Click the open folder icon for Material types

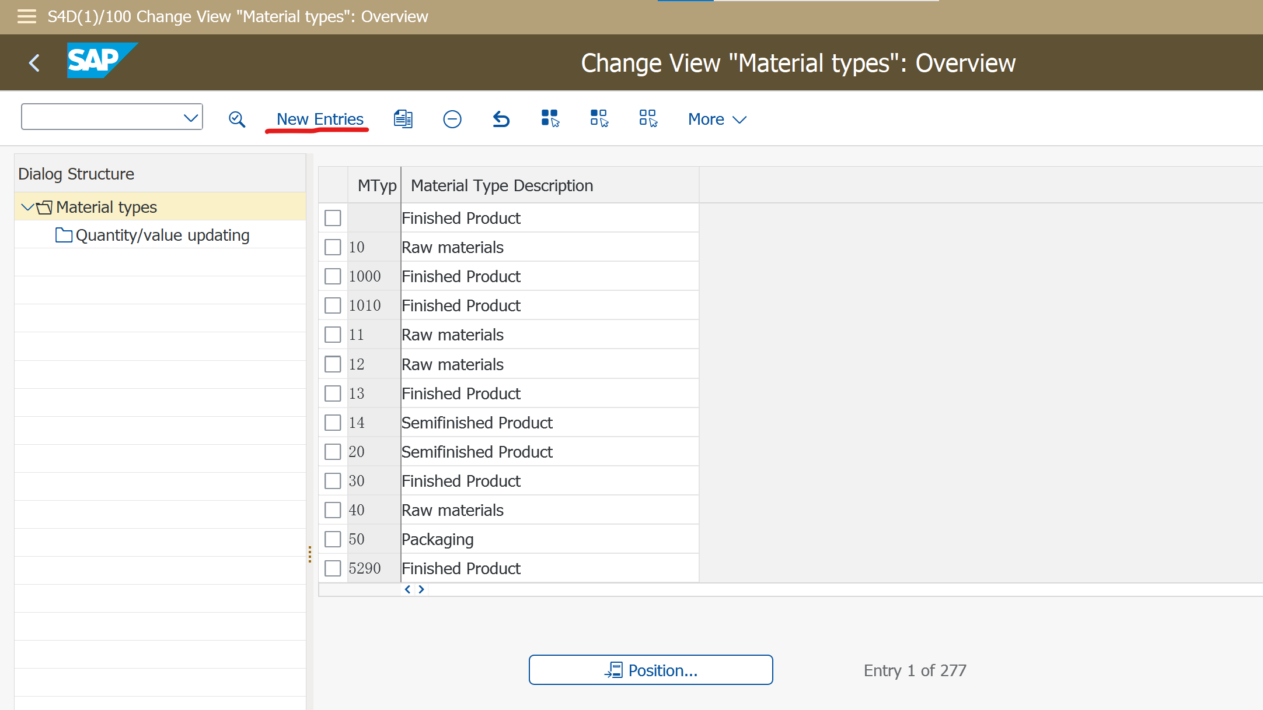[44, 208]
